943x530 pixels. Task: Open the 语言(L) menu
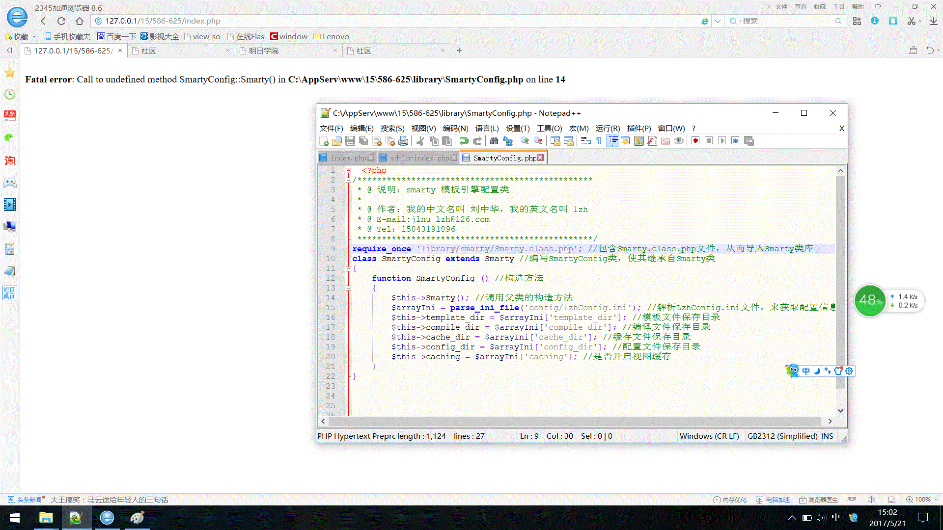pos(487,129)
